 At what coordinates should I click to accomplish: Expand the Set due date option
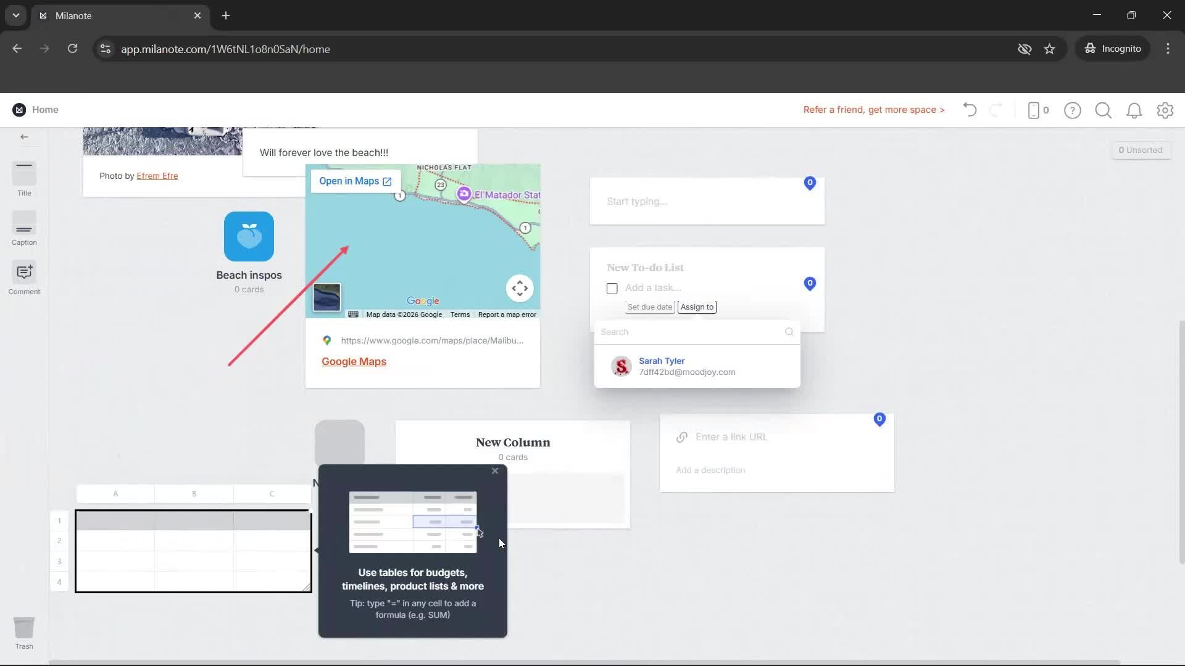point(649,307)
